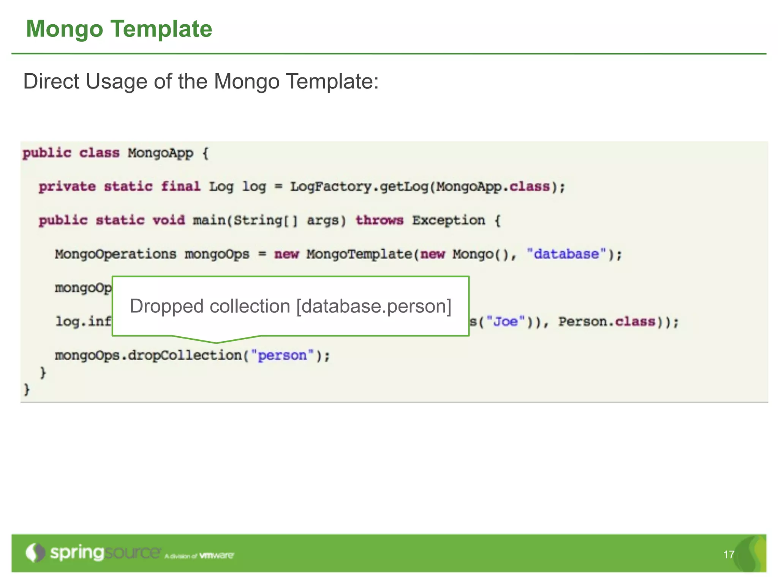Click the SpringSource leaf logo icon

coord(35,553)
